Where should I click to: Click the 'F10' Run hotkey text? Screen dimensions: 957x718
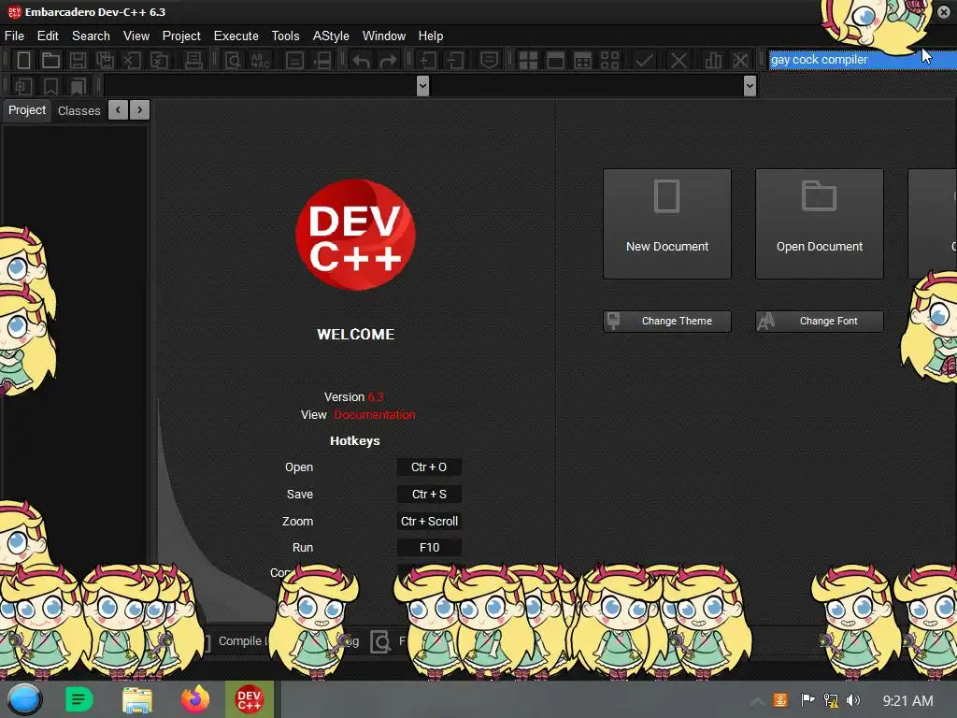click(x=429, y=548)
